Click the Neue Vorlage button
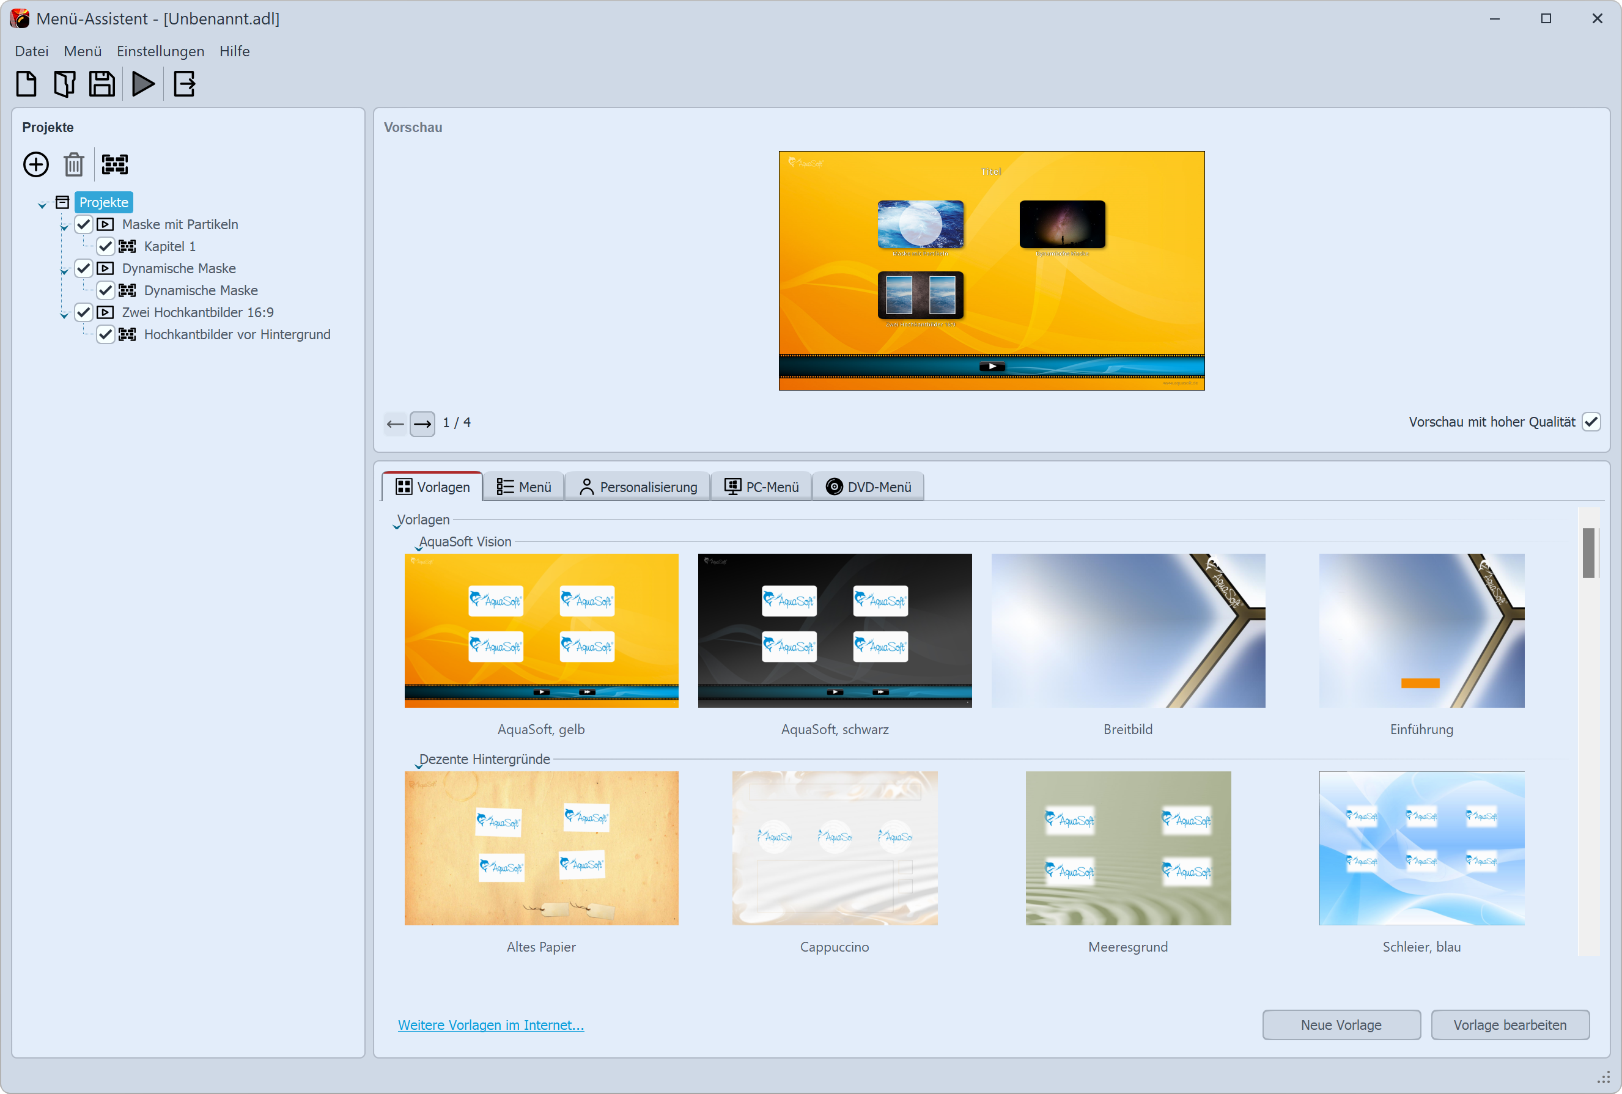Screen dimensions: 1622x1094 (x=1340, y=1024)
